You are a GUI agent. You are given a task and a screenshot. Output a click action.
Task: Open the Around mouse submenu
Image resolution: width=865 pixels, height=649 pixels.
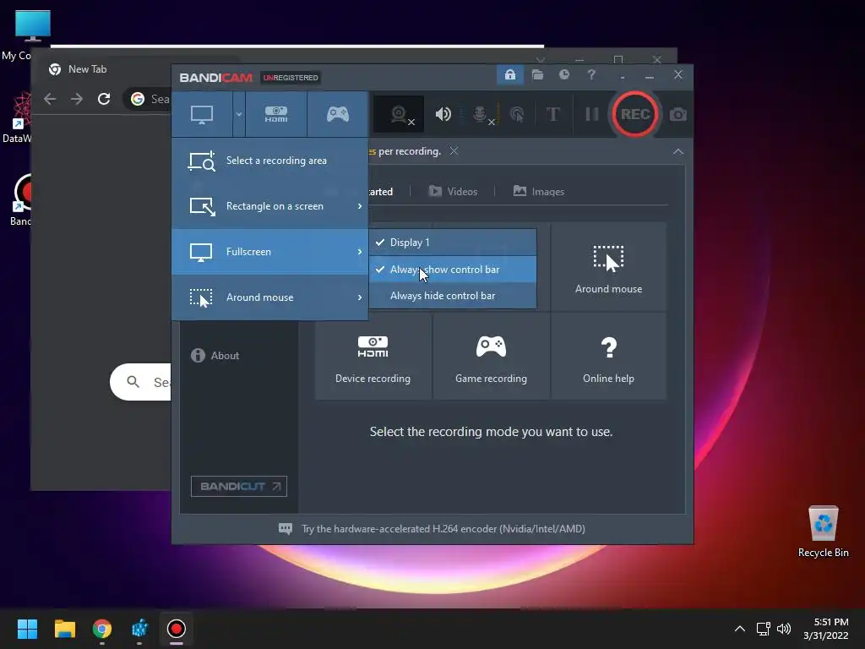click(269, 297)
